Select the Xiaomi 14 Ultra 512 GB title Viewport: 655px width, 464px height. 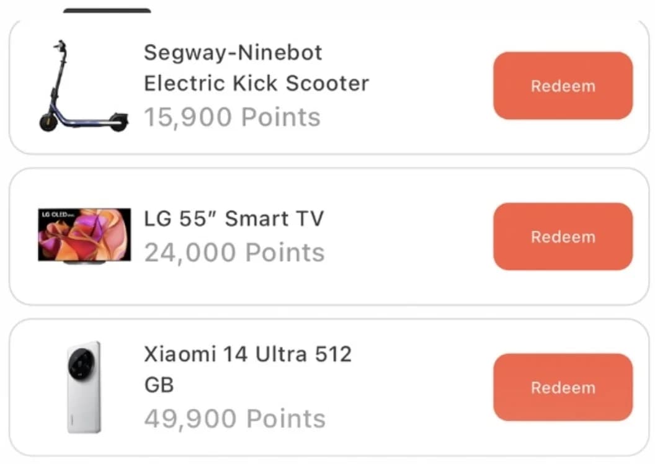point(247,369)
